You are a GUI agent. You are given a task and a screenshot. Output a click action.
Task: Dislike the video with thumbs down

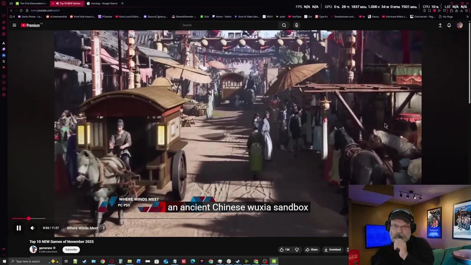[x=297, y=250]
